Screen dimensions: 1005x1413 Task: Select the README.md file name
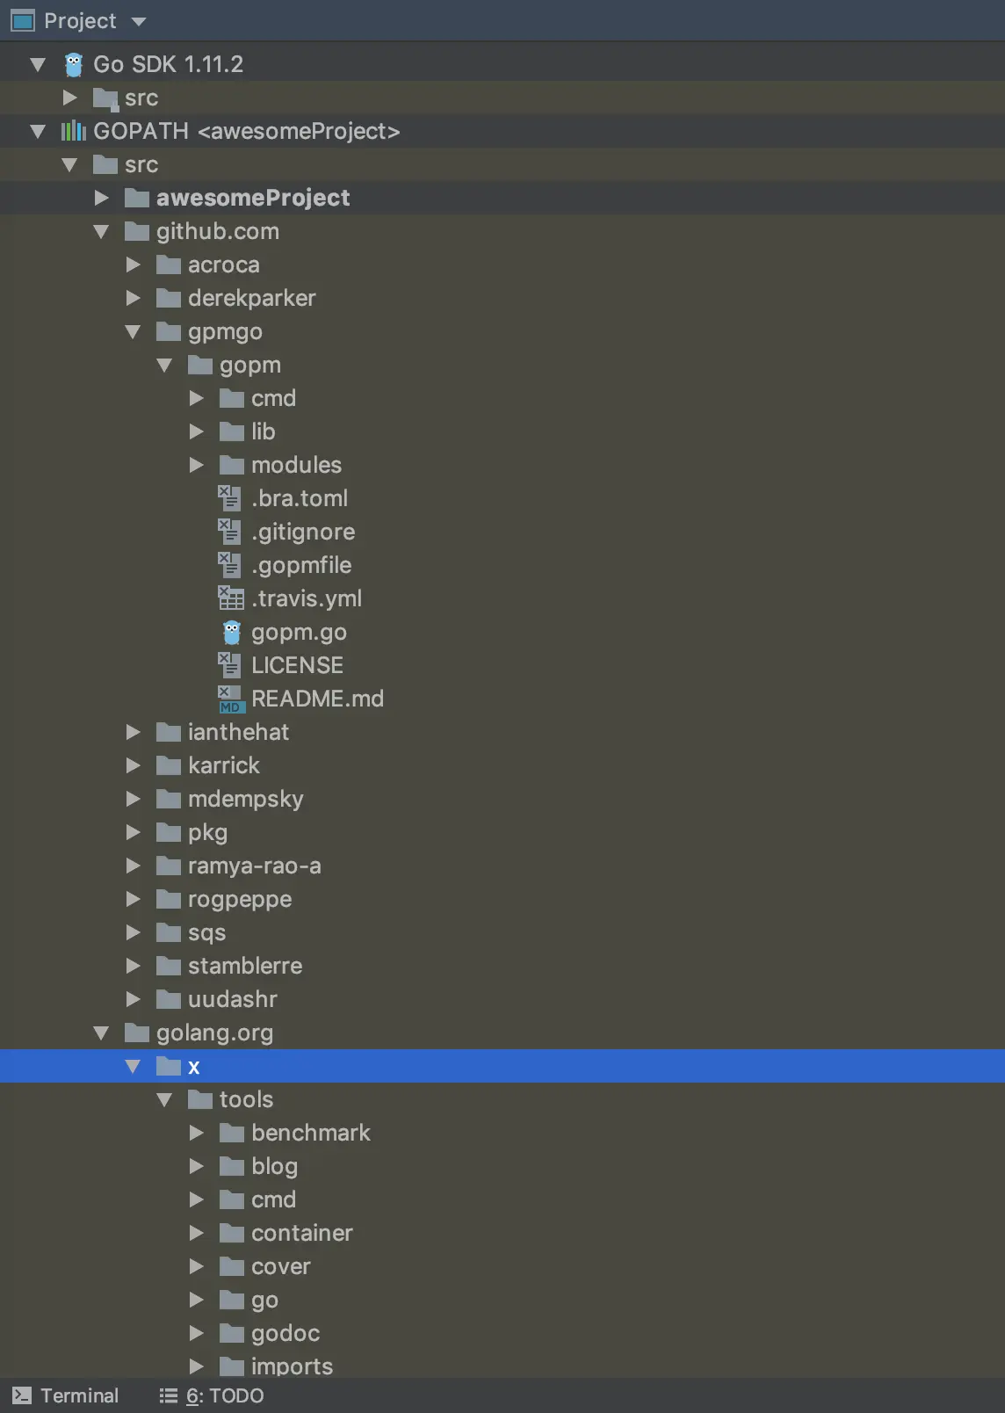point(317,699)
